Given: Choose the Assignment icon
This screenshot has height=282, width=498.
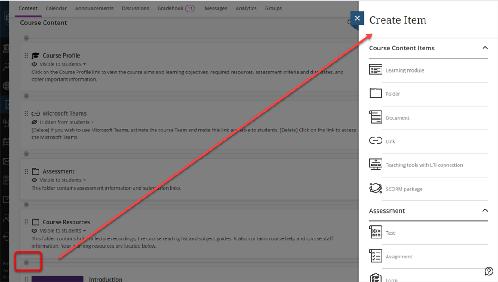Looking at the screenshot, I should pyautogui.click(x=376, y=256).
